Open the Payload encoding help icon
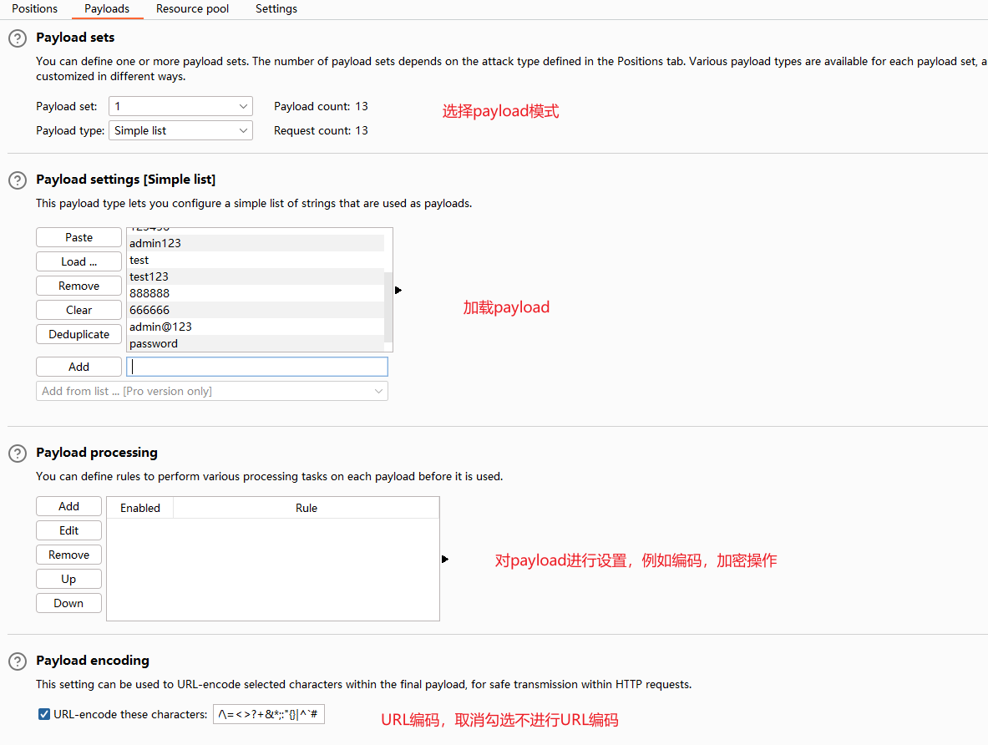Viewport: 988px width, 745px height. [x=17, y=661]
